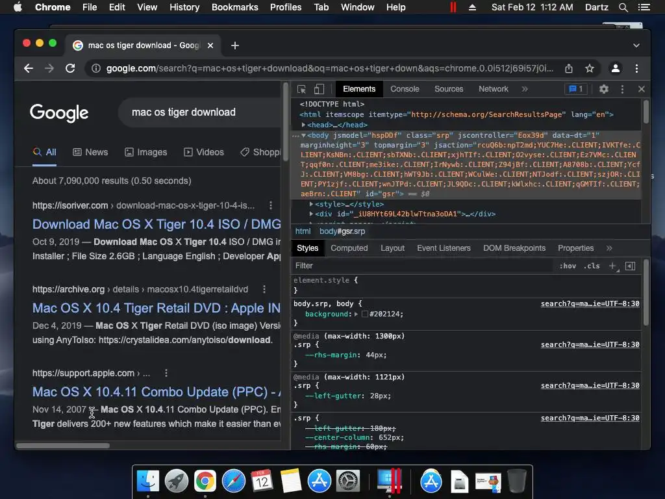Open the Computed styles tab
Screen dimensions: 665x499
tap(349, 248)
